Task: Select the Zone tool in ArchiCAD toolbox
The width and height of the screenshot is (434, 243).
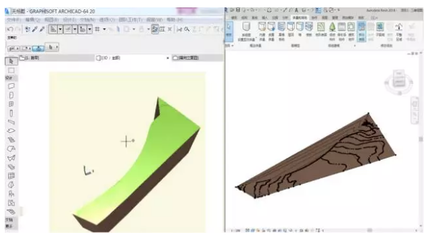Action: point(11,203)
